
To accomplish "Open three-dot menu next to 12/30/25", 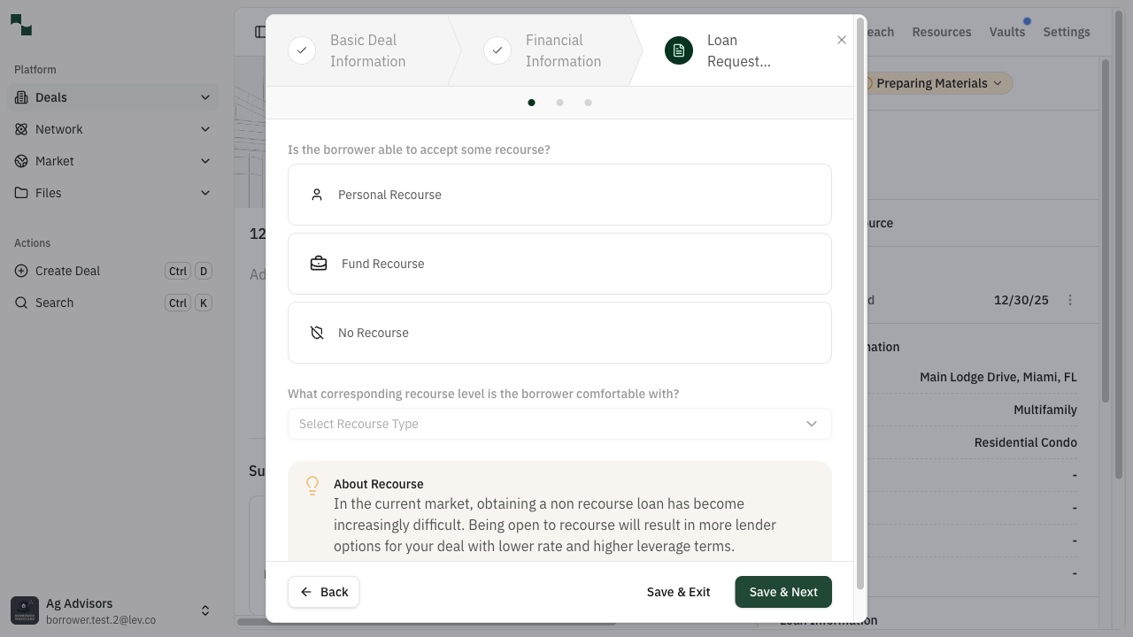I will pos(1069,300).
